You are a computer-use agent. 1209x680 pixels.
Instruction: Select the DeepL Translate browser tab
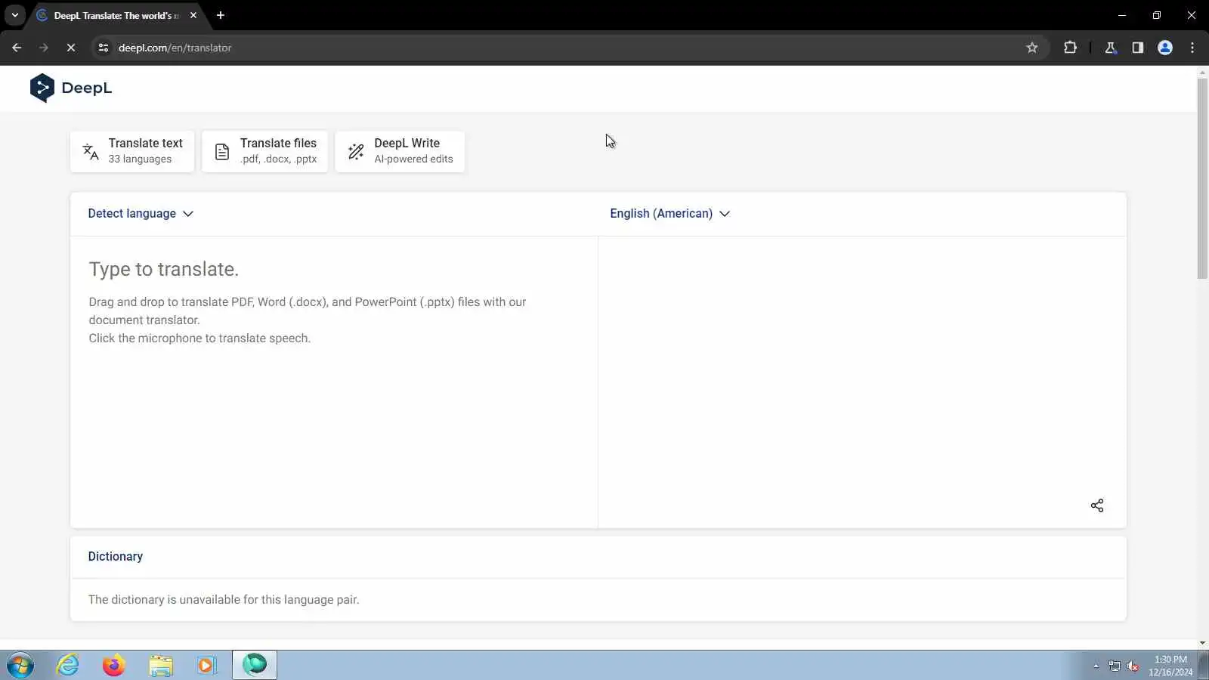tap(116, 15)
